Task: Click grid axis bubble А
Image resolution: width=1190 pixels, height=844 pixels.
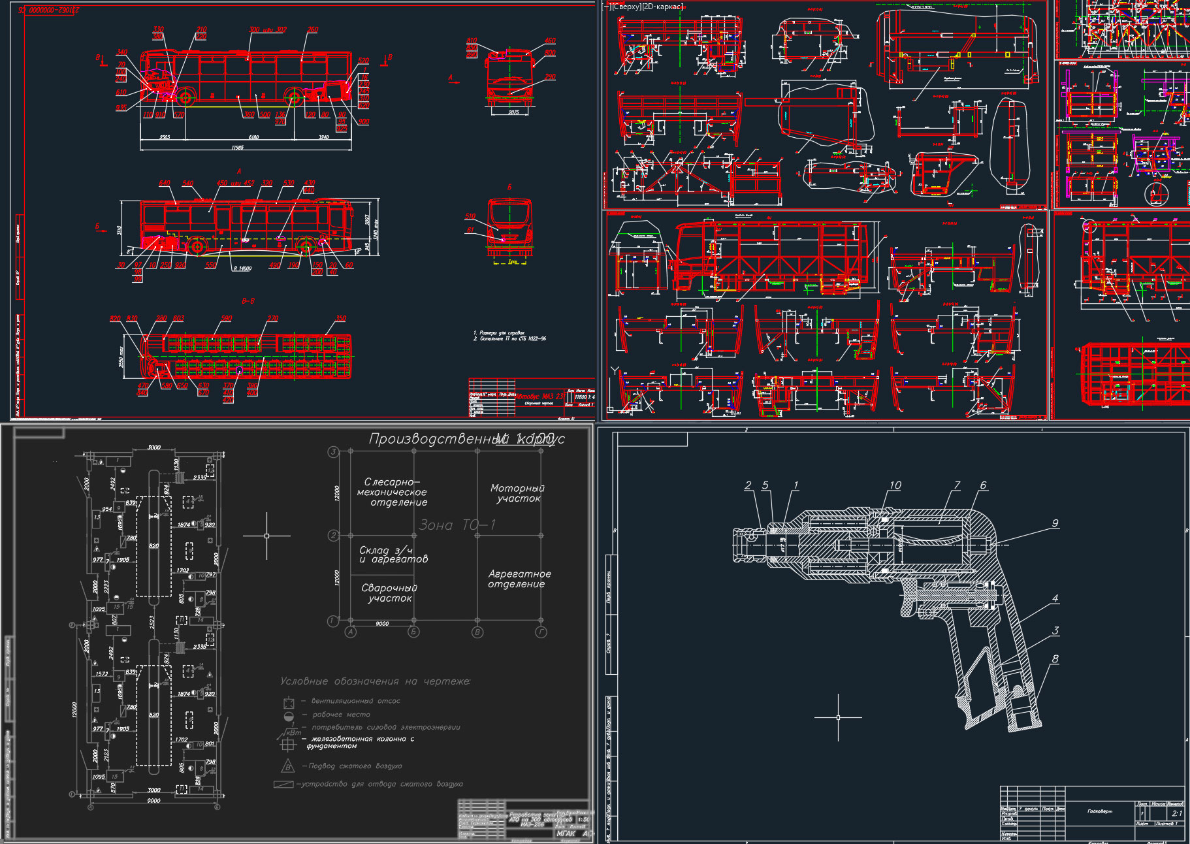Action: click(x=351, y=632)
